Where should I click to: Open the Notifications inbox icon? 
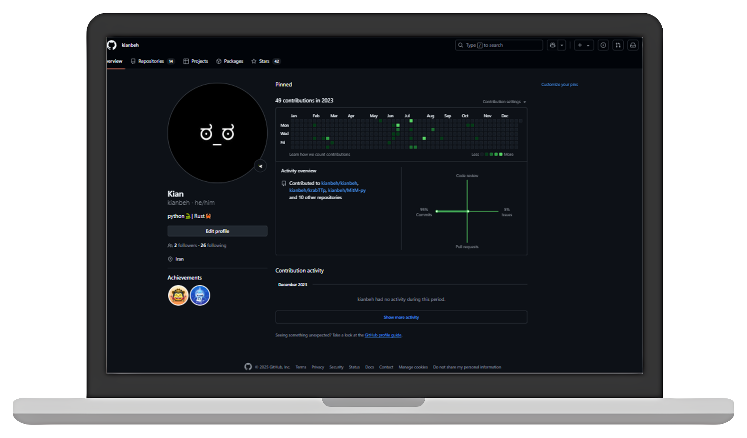point(633,45)
